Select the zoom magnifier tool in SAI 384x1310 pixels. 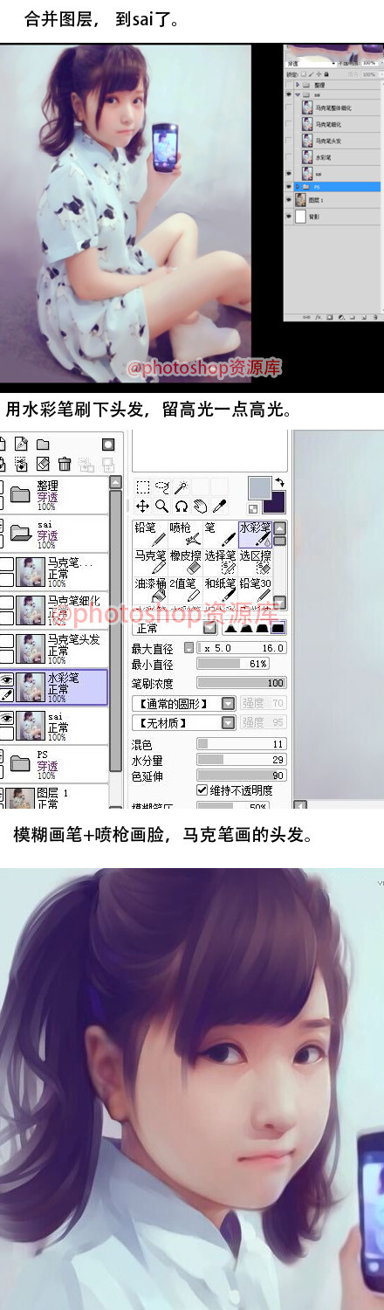coord(161,506)
